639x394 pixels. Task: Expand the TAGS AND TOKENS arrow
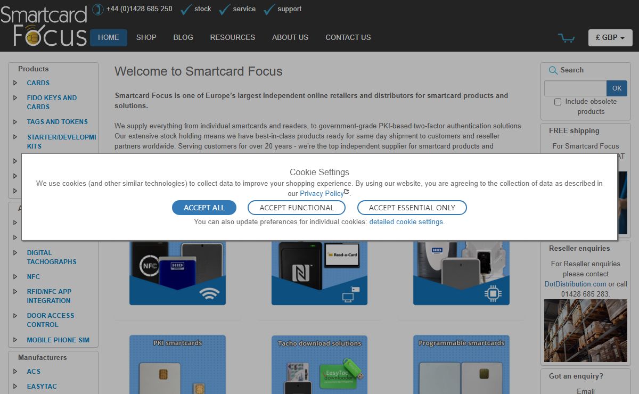15,122
